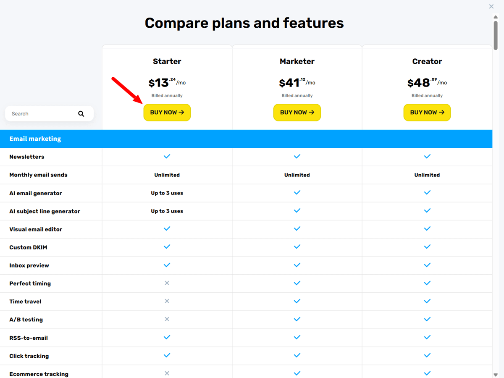Click the A/B testing X mark in Starter column
The image size is (504, 378).
coord(167,319)
